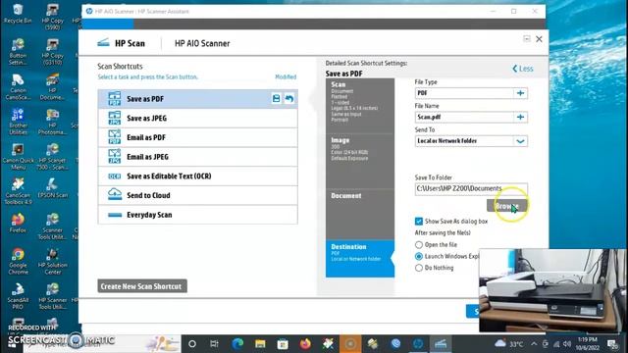Select the Open the file radio button
628x353 pixels.
click(x=419, y=244)
